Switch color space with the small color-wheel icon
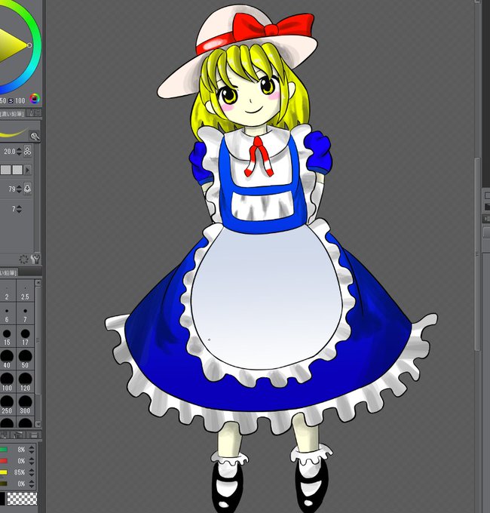490x513 pixels. tap(35, 99)
